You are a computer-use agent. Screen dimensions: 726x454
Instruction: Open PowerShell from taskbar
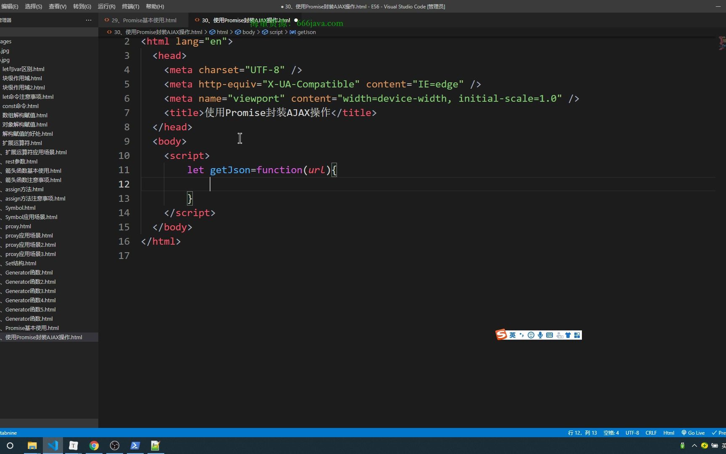[135, 446]
